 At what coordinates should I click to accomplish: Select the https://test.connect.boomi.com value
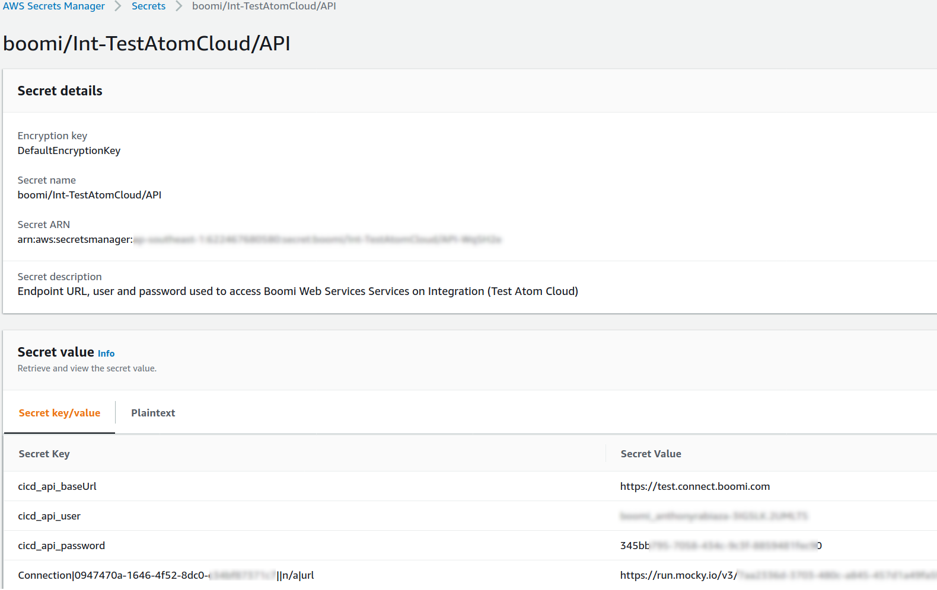(x=695, y=486)
